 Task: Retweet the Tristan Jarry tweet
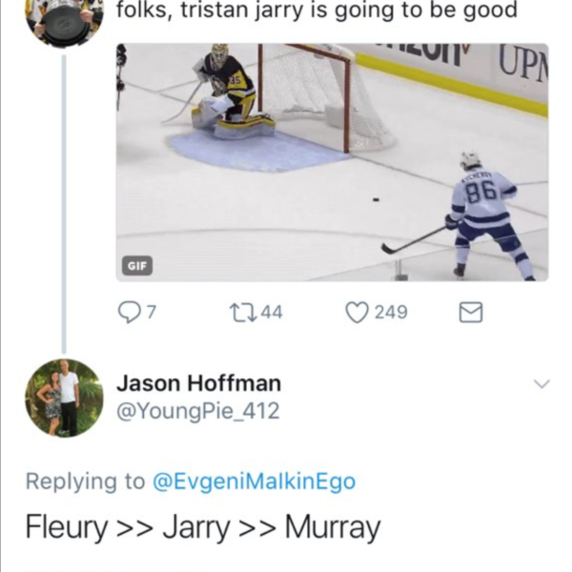tap(239, 312)
